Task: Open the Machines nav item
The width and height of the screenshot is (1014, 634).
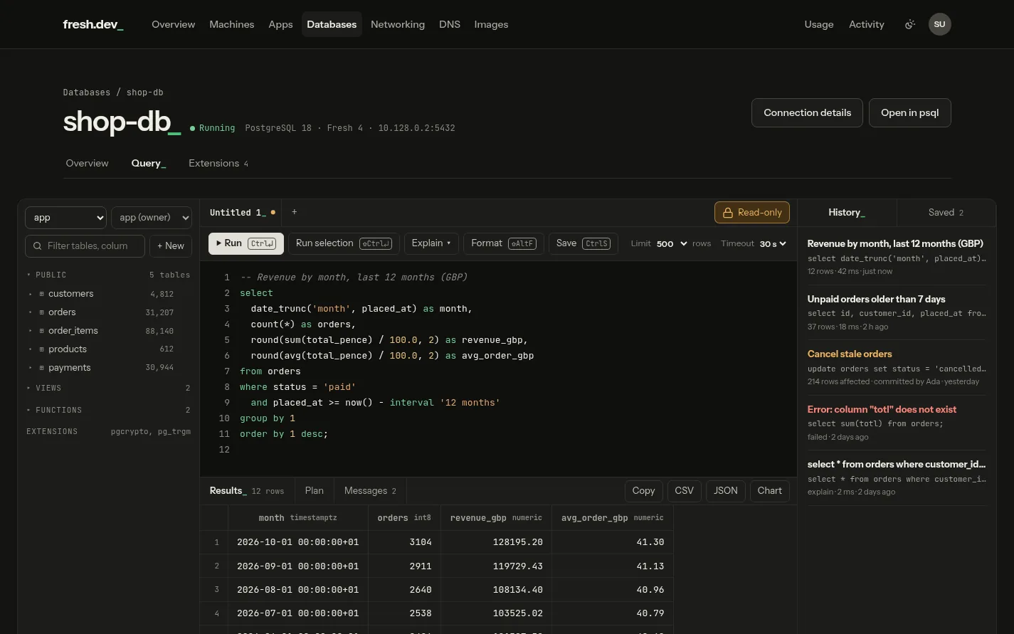Action: coord(231,24)
